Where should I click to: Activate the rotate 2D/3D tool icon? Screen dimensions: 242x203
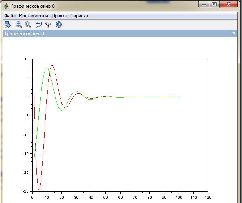tap(8, 25)
